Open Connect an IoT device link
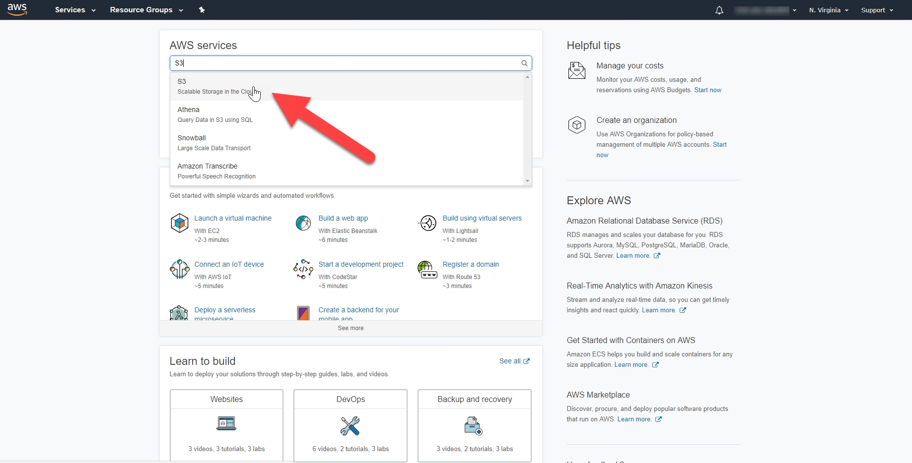The width and height of the screenshot is (912, 463). [x=229, y=264]
